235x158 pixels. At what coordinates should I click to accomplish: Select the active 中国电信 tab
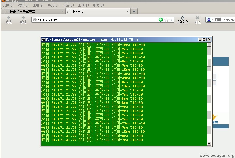(x=98, y=12)
